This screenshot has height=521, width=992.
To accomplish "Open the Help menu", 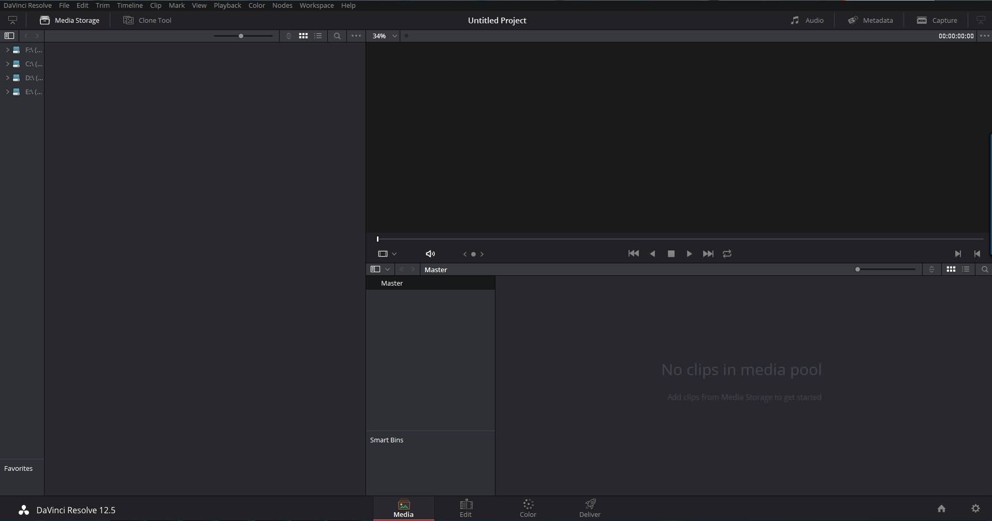I will click(x=348, y=5).
